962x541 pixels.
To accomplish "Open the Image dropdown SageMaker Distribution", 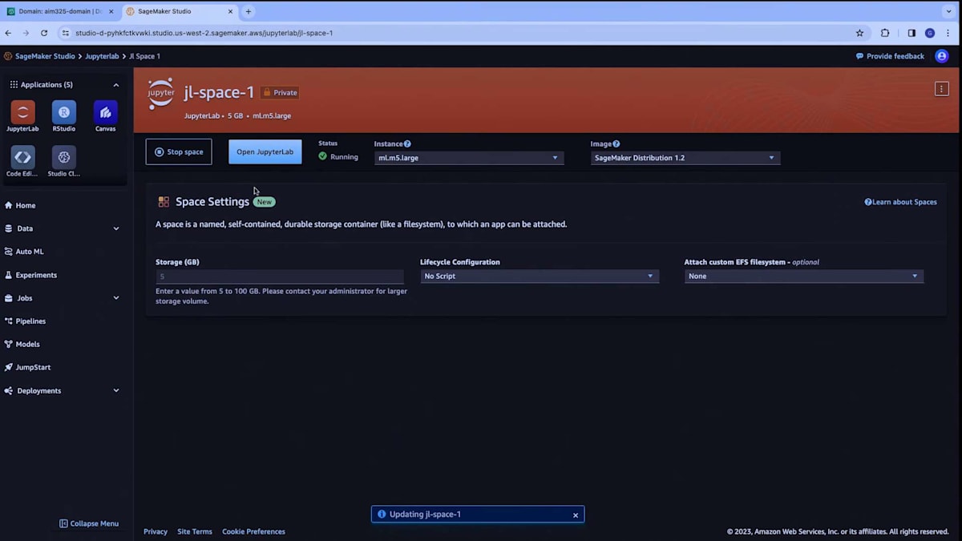I will point(685,158).
